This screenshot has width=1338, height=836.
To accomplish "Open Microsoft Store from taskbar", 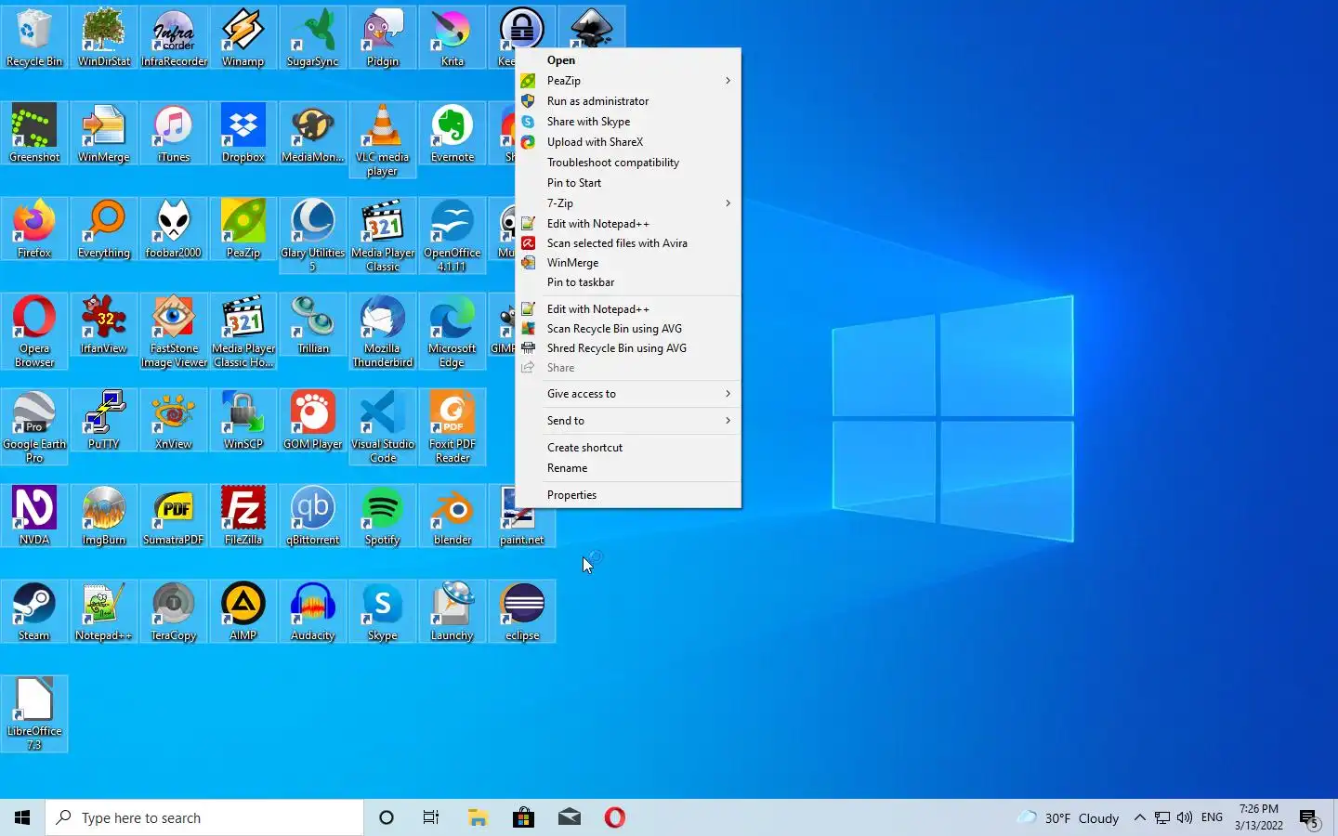I will click(x=524, y=817).
